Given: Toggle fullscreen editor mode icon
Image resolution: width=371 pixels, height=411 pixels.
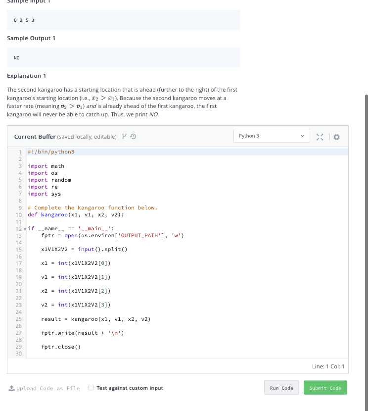Looking at the screenshot, I should (x=320, y=137).
